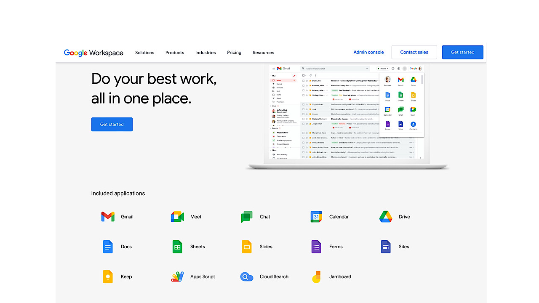Image resolution: width=539 pixels, height=303 pixels.
Task: Click the Contact sales button
Action: point(414,52)
